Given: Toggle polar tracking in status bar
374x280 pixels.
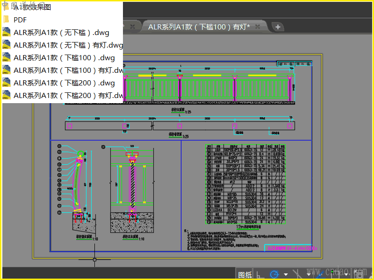Looking at the screenshot, I should (x=274, y=274).
